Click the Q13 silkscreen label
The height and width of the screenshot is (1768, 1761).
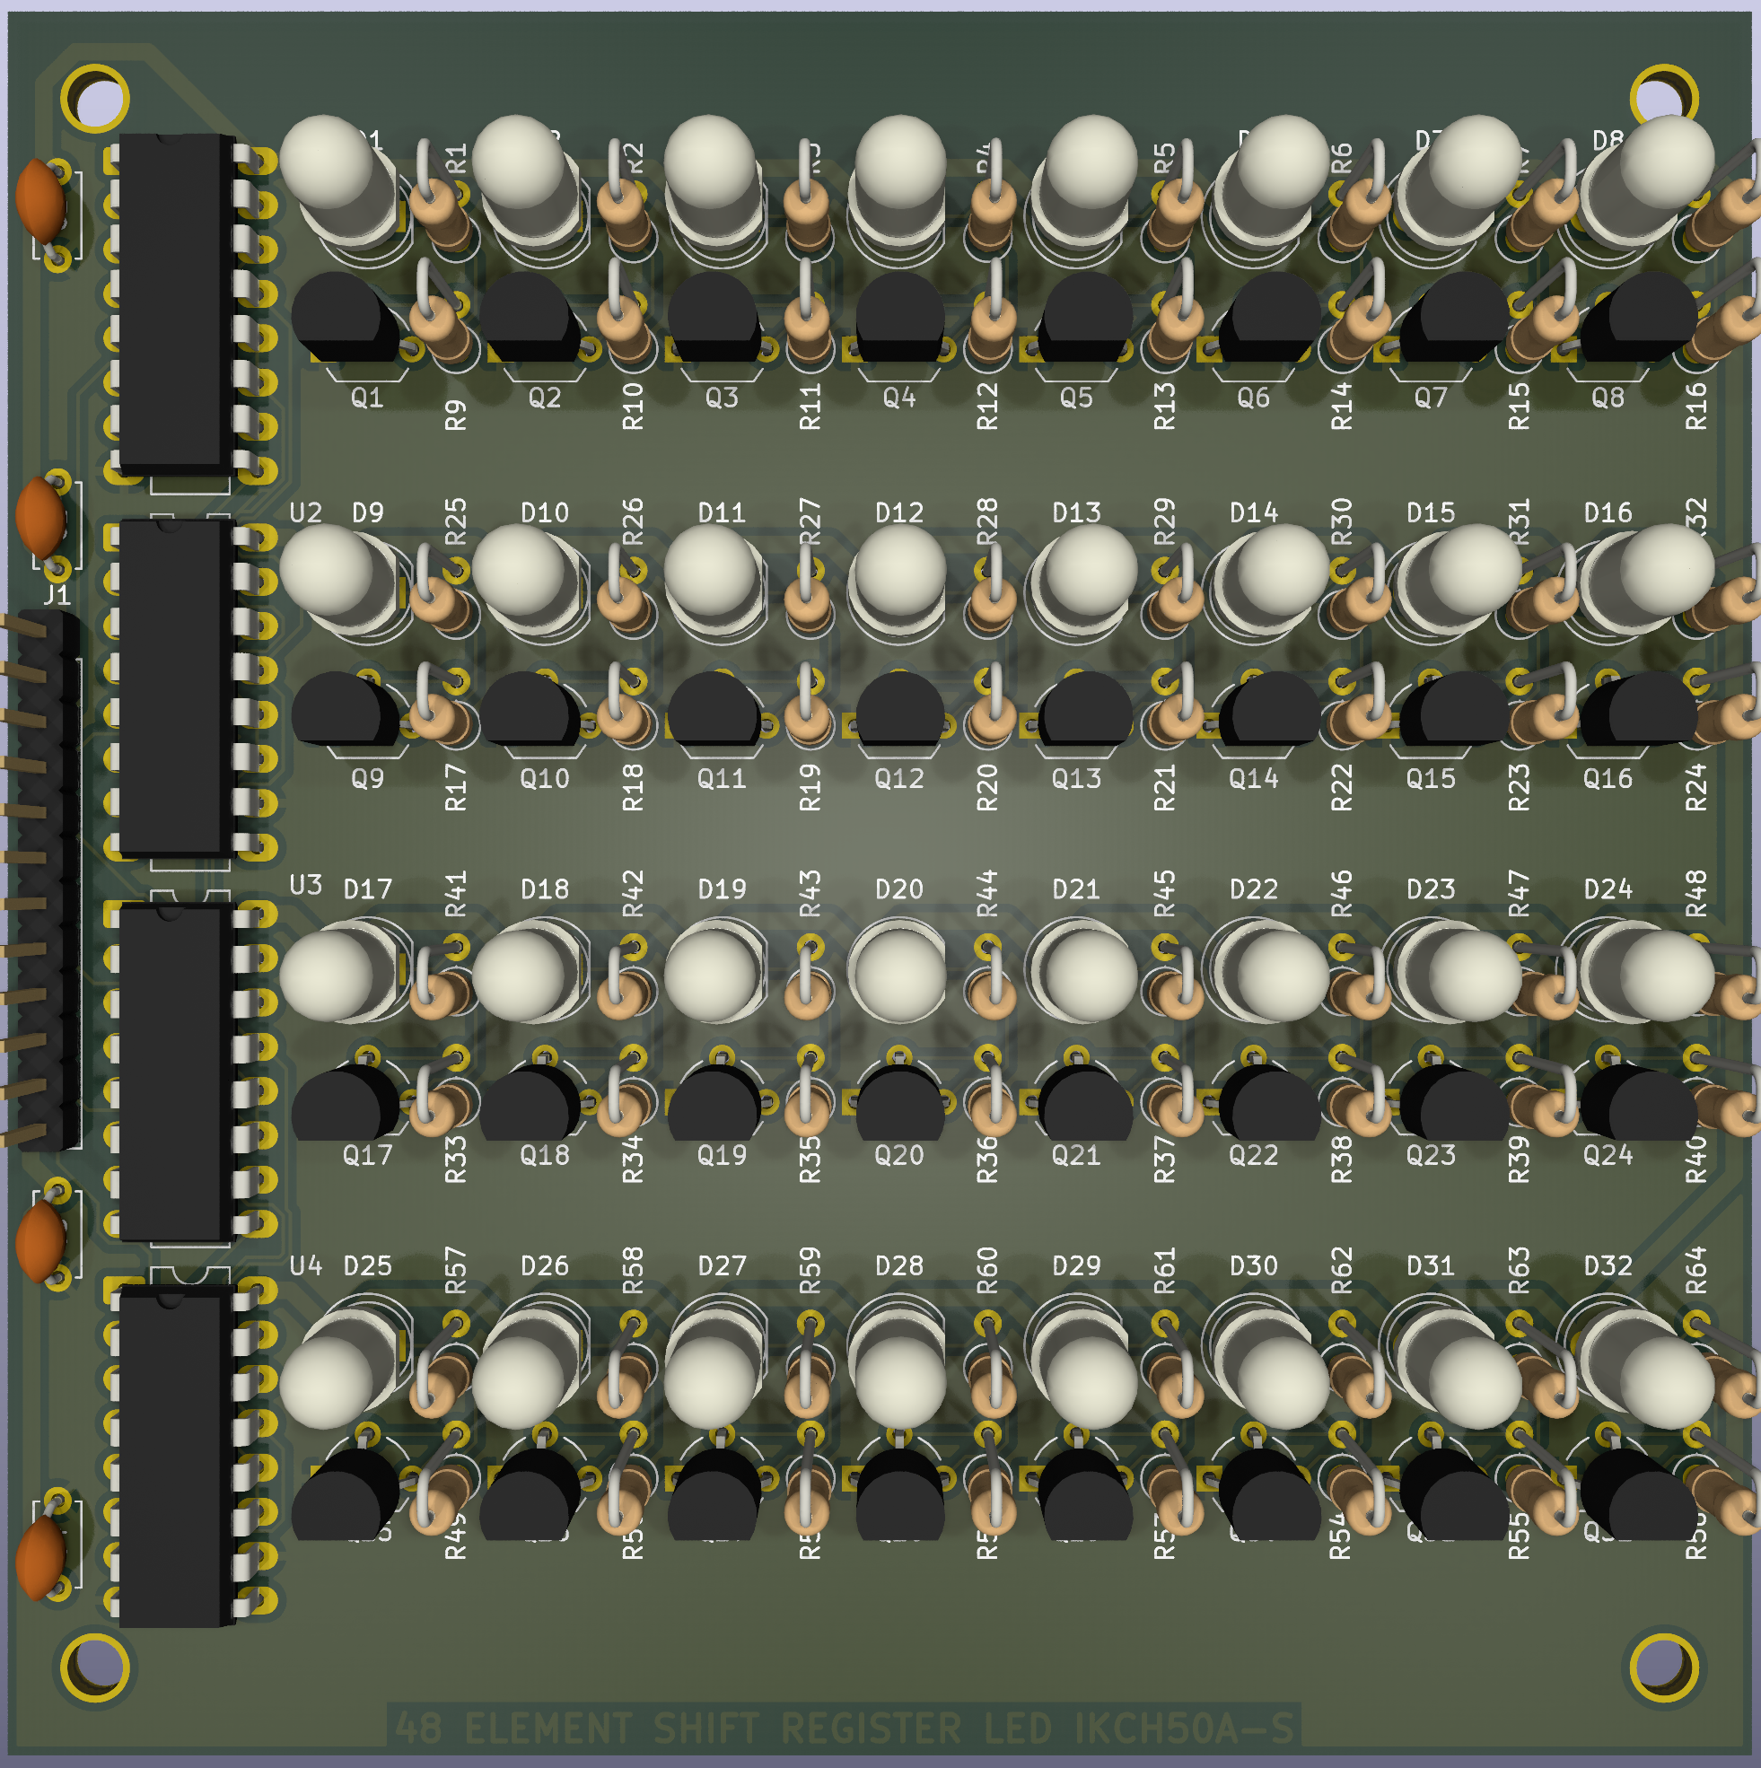click(x=1076, y=779)
